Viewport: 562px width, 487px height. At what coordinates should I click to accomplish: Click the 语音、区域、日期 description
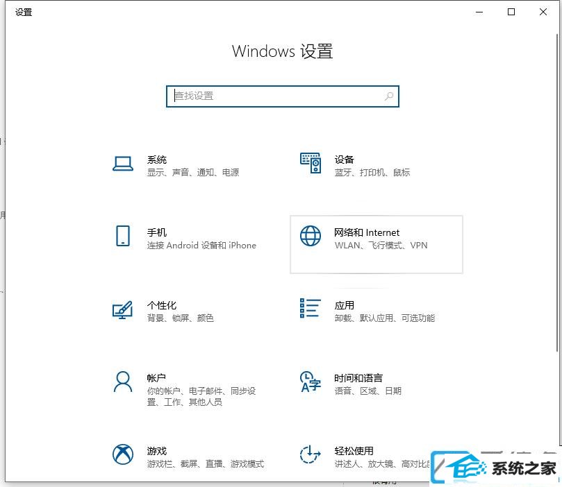click(x=368, y=391)
